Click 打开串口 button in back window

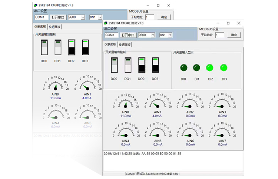pos(58,17)
